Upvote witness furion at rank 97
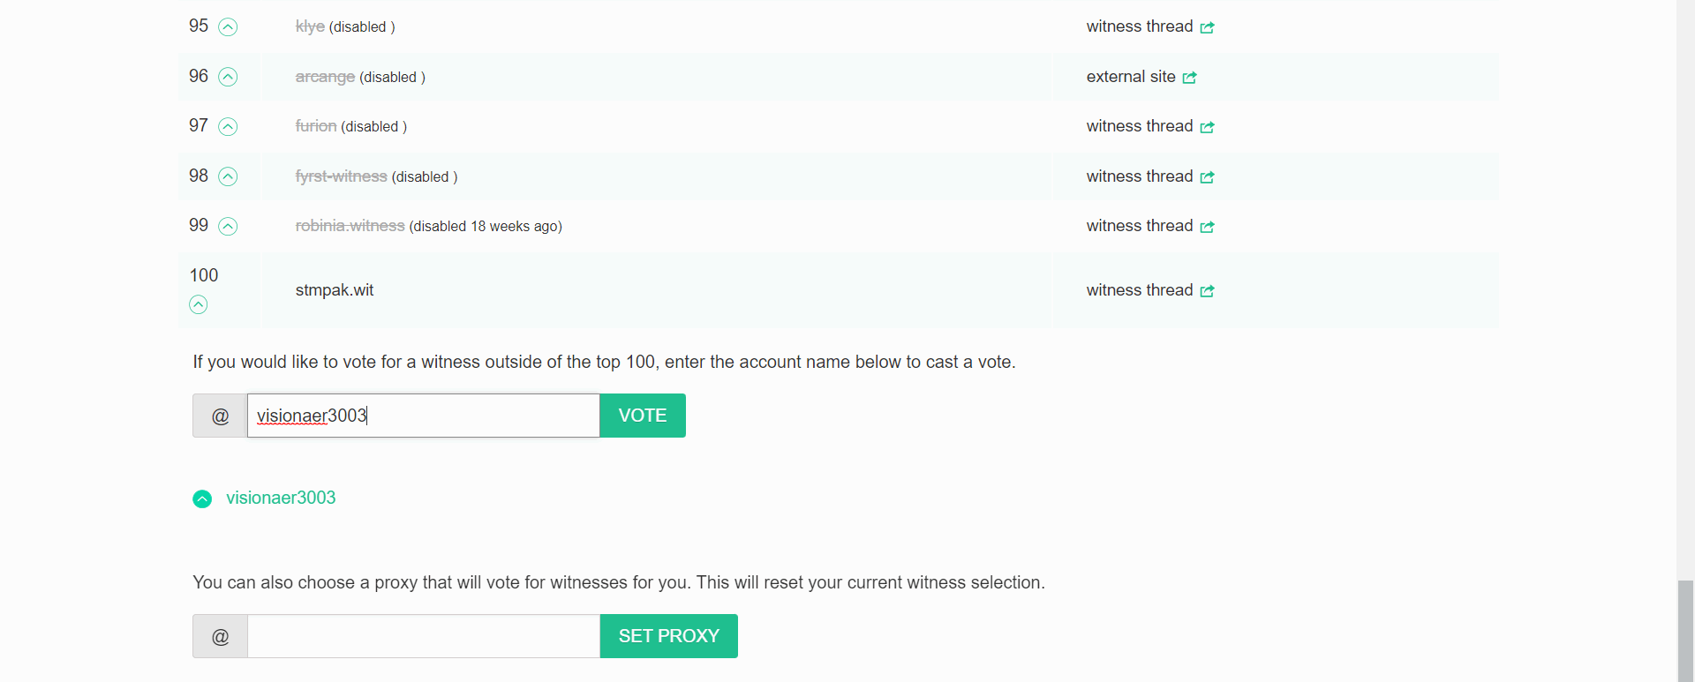1695x682 pixels. coord(228,127)
